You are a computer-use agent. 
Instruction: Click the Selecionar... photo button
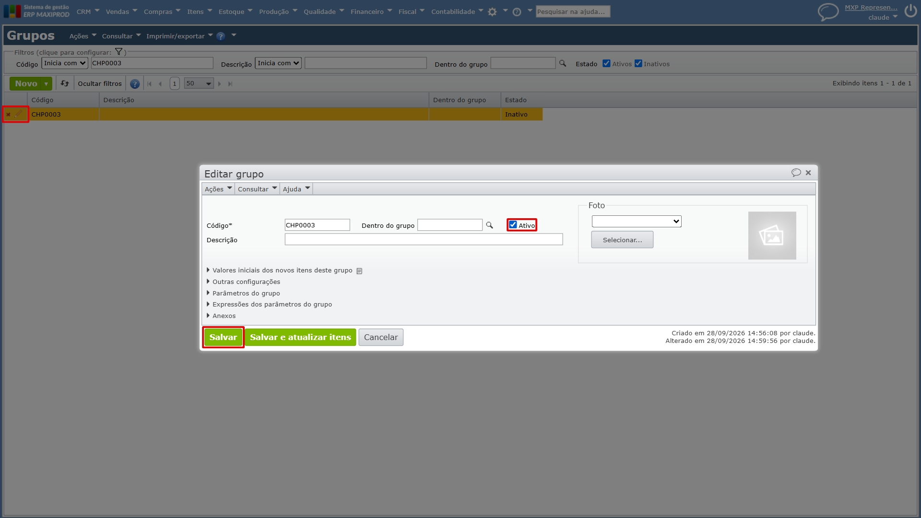622,240
